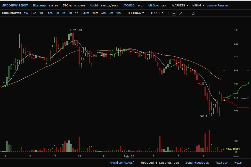
Task: Select the 15m time interval
Action: 95,13
